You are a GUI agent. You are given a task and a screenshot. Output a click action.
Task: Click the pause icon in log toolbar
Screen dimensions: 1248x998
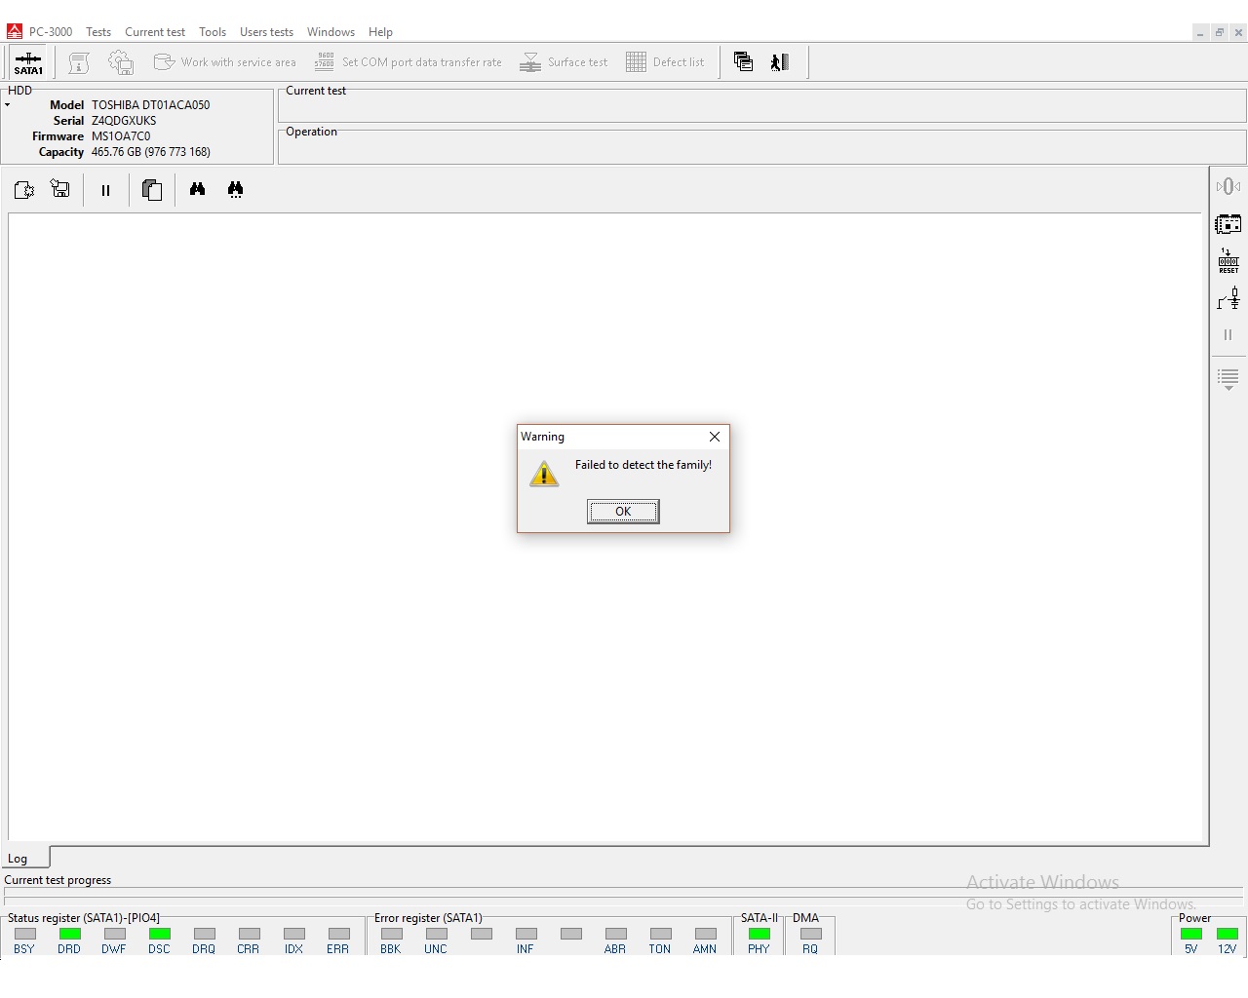(105, 190)
